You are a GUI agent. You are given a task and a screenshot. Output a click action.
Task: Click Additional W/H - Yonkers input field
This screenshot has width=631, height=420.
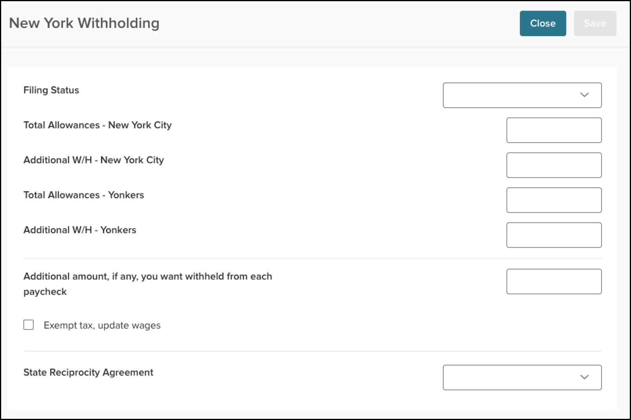click(554, 235)
